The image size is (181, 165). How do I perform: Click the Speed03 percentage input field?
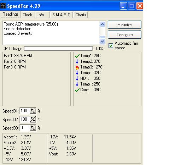point(25,128)
